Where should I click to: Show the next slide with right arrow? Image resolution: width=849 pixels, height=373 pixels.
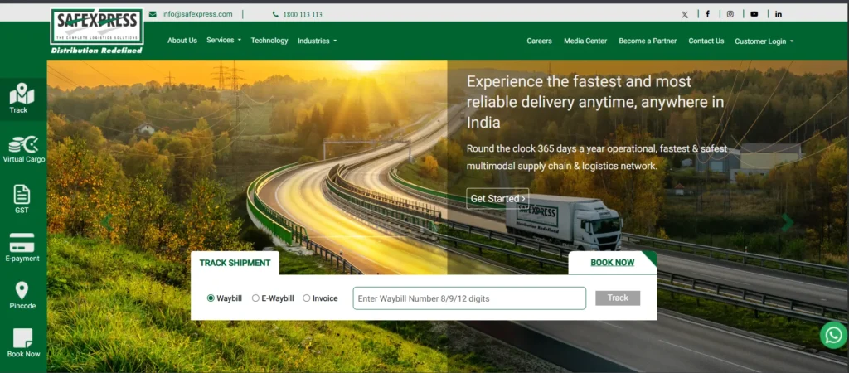coord(788,222)
